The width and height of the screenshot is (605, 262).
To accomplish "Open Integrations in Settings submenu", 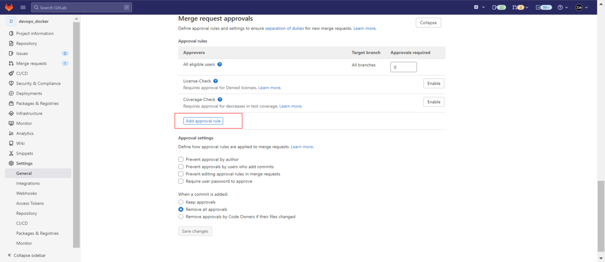I will click(x=28, y=184).
